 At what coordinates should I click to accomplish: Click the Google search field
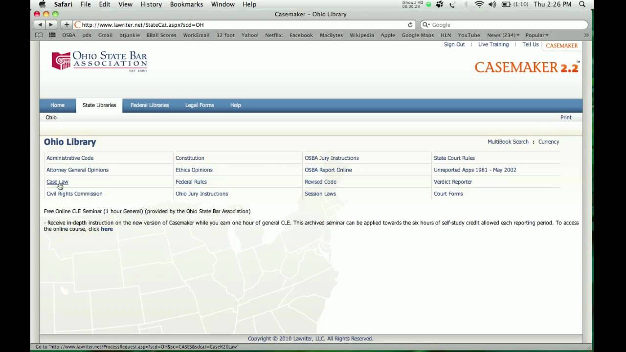coord(504,24)
